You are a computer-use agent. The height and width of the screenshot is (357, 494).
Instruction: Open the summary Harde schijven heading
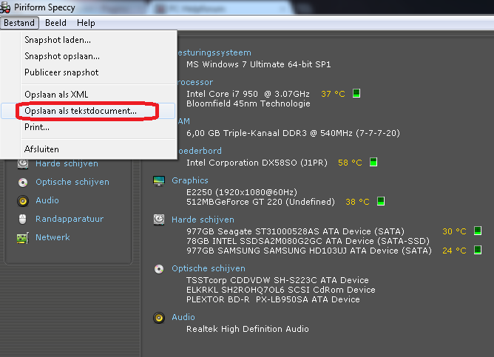point(203,220)
